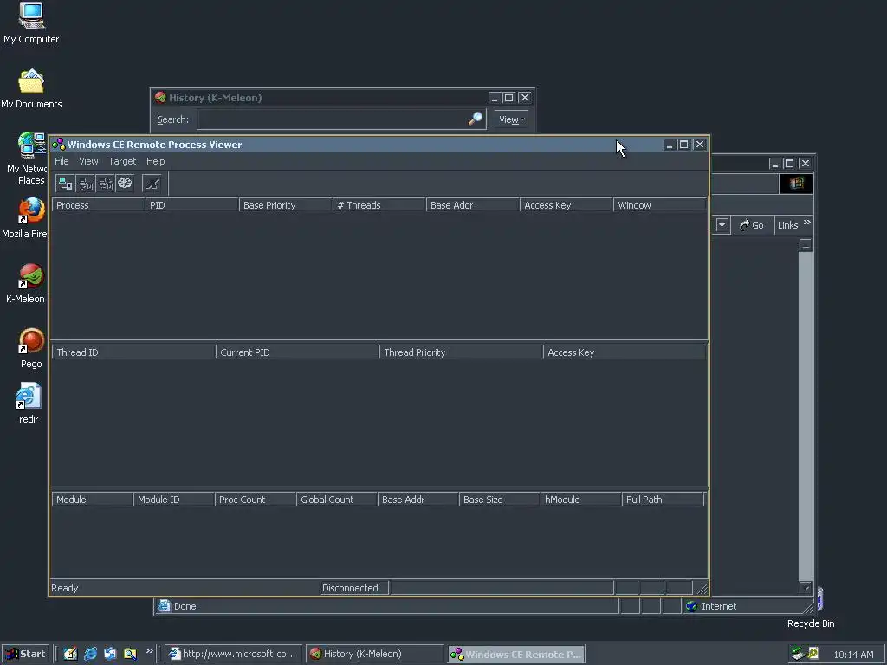This screenshot has width=887, height=665.
Task: Click the Go button in the browser window
Action: point(752,225)
